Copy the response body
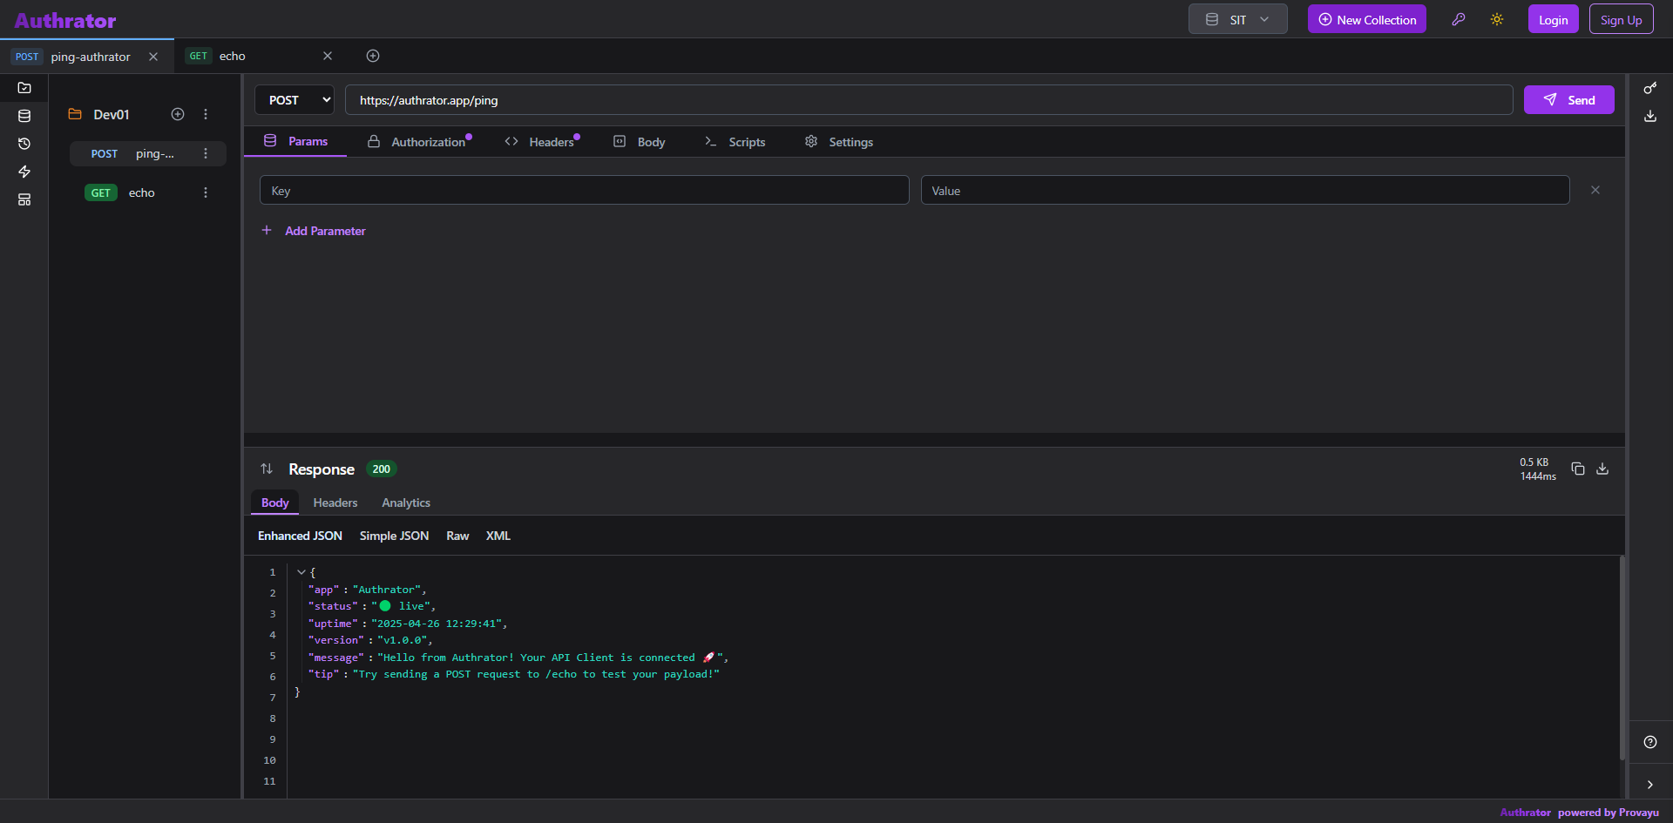 (x=1578, y=469)
